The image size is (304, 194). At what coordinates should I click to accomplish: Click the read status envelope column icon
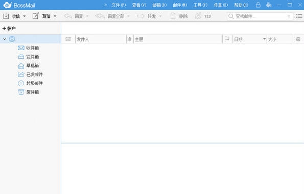tap(68, 39)
